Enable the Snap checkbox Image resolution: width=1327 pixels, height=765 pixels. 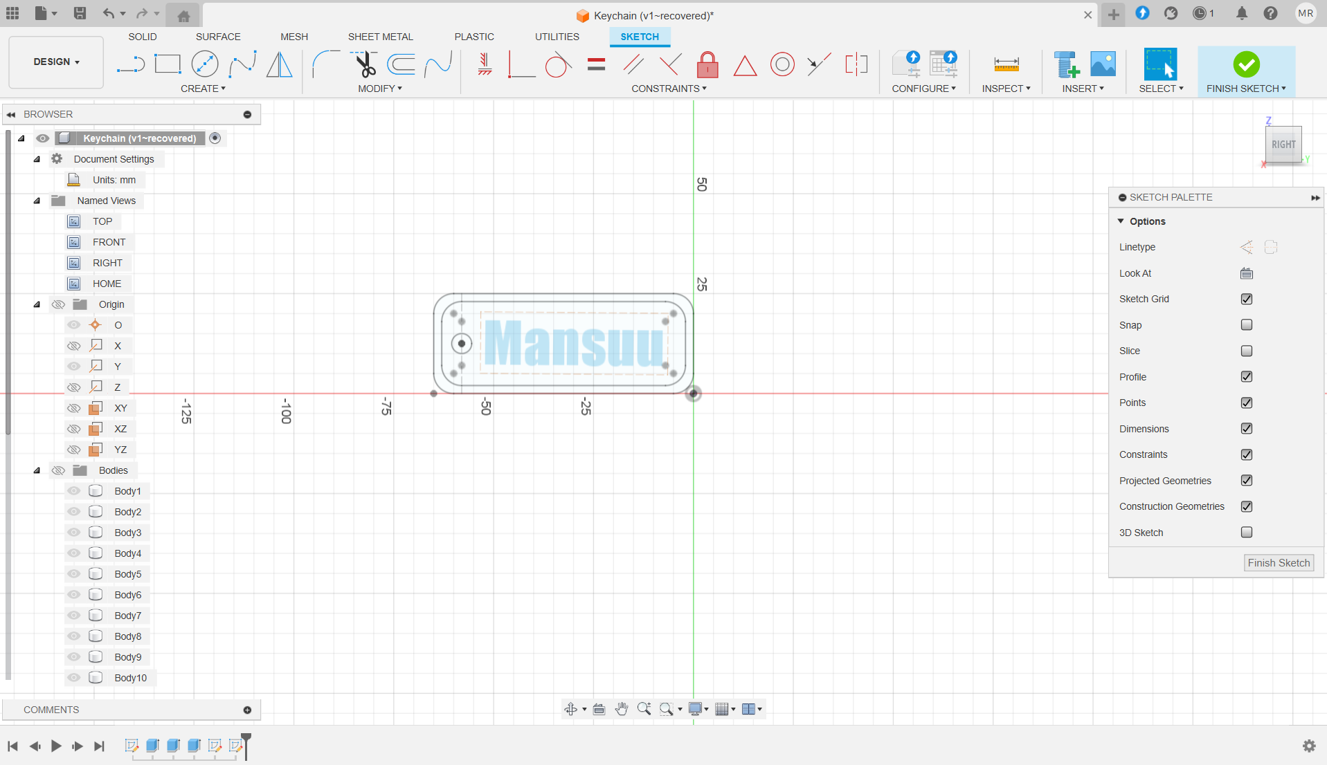[1247, 324]
